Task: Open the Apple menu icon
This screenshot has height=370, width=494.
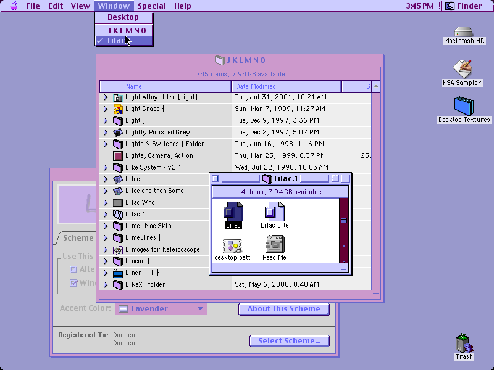Action: pos(14,6)
